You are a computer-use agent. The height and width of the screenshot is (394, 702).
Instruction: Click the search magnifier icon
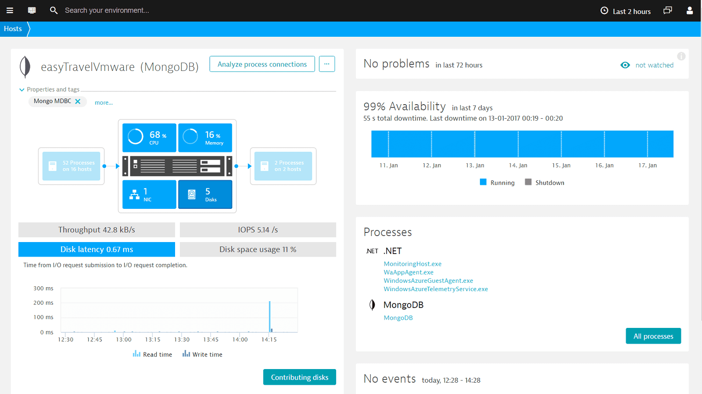pos(54,11)
